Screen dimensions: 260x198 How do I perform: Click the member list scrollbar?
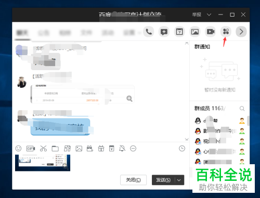pyautogui.click(x=248, y=121)
